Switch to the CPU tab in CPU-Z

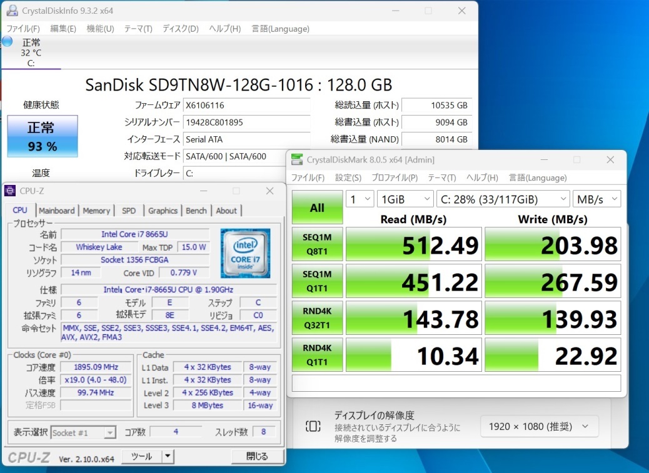[20, 210]
